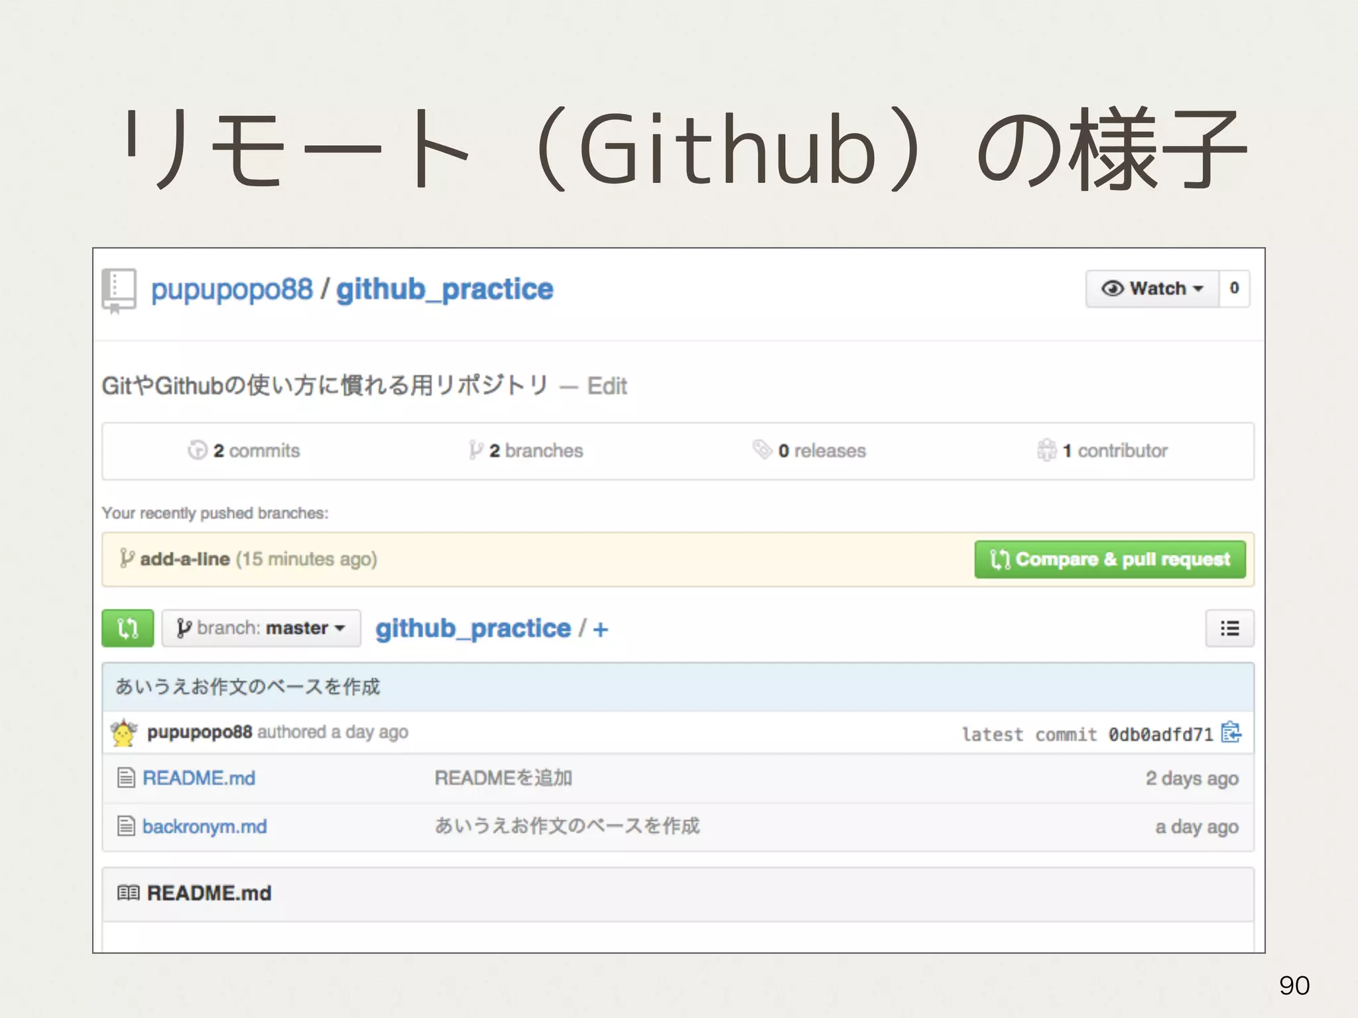Click the Edit description link
Viewport: 1358px width, 1018px height.
pos(607,386)
